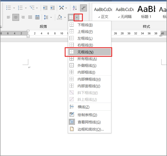Open 边框和底纹(O) dialog
The height and width of the screenshot is (156, 167).
coord(90,129)
